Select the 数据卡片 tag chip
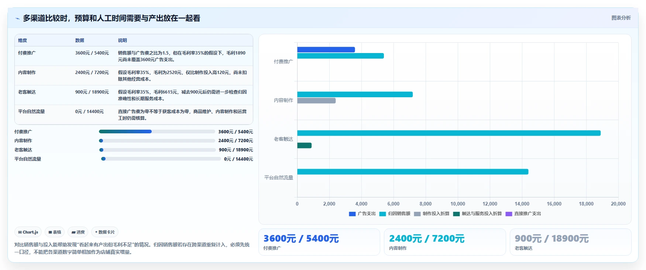 coord(105,232)
